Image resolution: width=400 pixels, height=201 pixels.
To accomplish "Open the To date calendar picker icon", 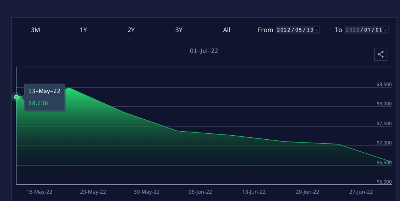I will [x=386, y=30].
